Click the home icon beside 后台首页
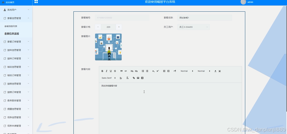Viewport: 287px width, 134px height. [x=3, y=2]
